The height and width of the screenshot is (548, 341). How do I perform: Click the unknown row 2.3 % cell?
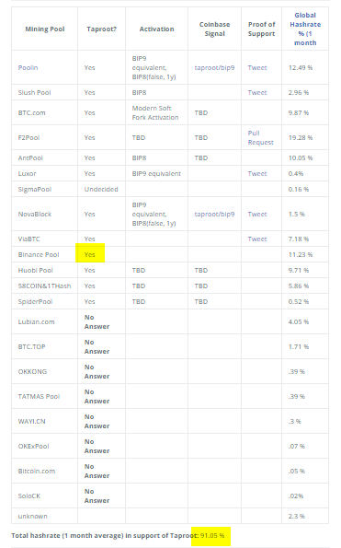coord(297,516)
